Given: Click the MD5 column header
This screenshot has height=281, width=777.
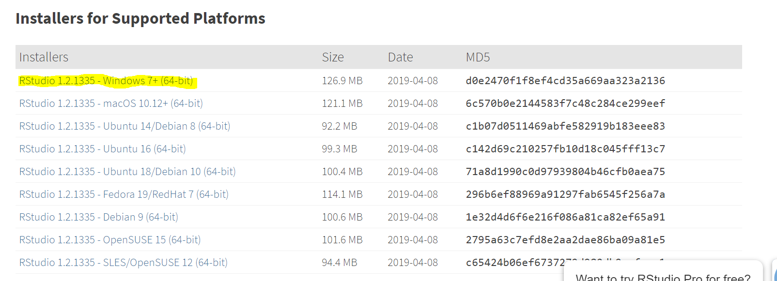Looking at the screenshot, I should coord(478,58).
